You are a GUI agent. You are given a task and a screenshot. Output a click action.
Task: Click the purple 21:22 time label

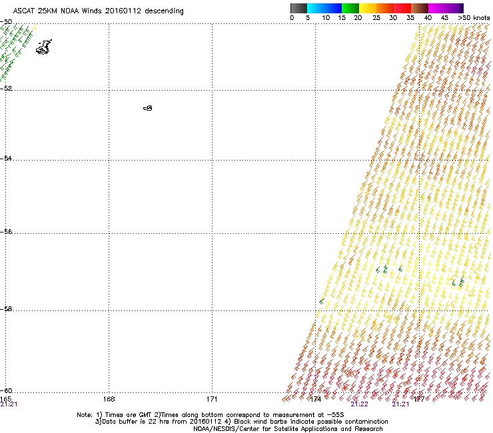tap(359, 404)
